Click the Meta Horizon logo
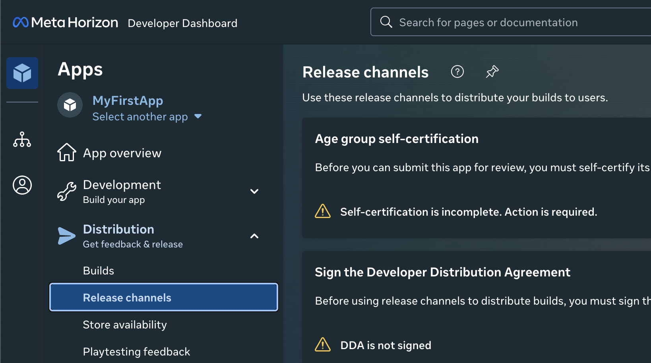 pyautogui.click(x=65, y=22)
